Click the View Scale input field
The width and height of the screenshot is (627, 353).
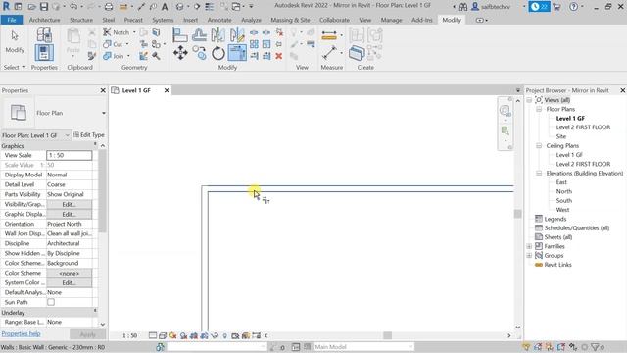[x=69, y=155]
